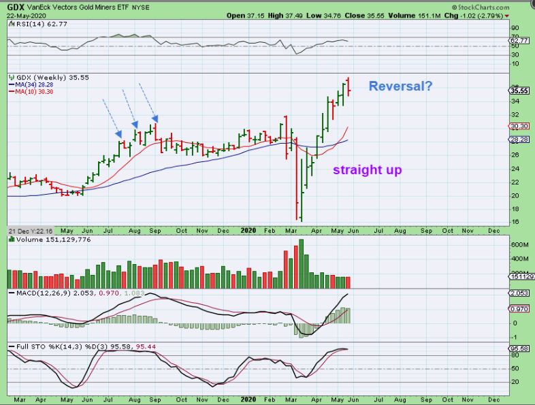This screenshot has width=535, height=405.
Task: Click the MA(10) 30.30 legend text
Action: 34,92
